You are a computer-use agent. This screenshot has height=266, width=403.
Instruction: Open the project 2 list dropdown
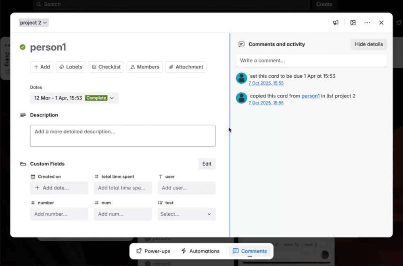point(33,23)
